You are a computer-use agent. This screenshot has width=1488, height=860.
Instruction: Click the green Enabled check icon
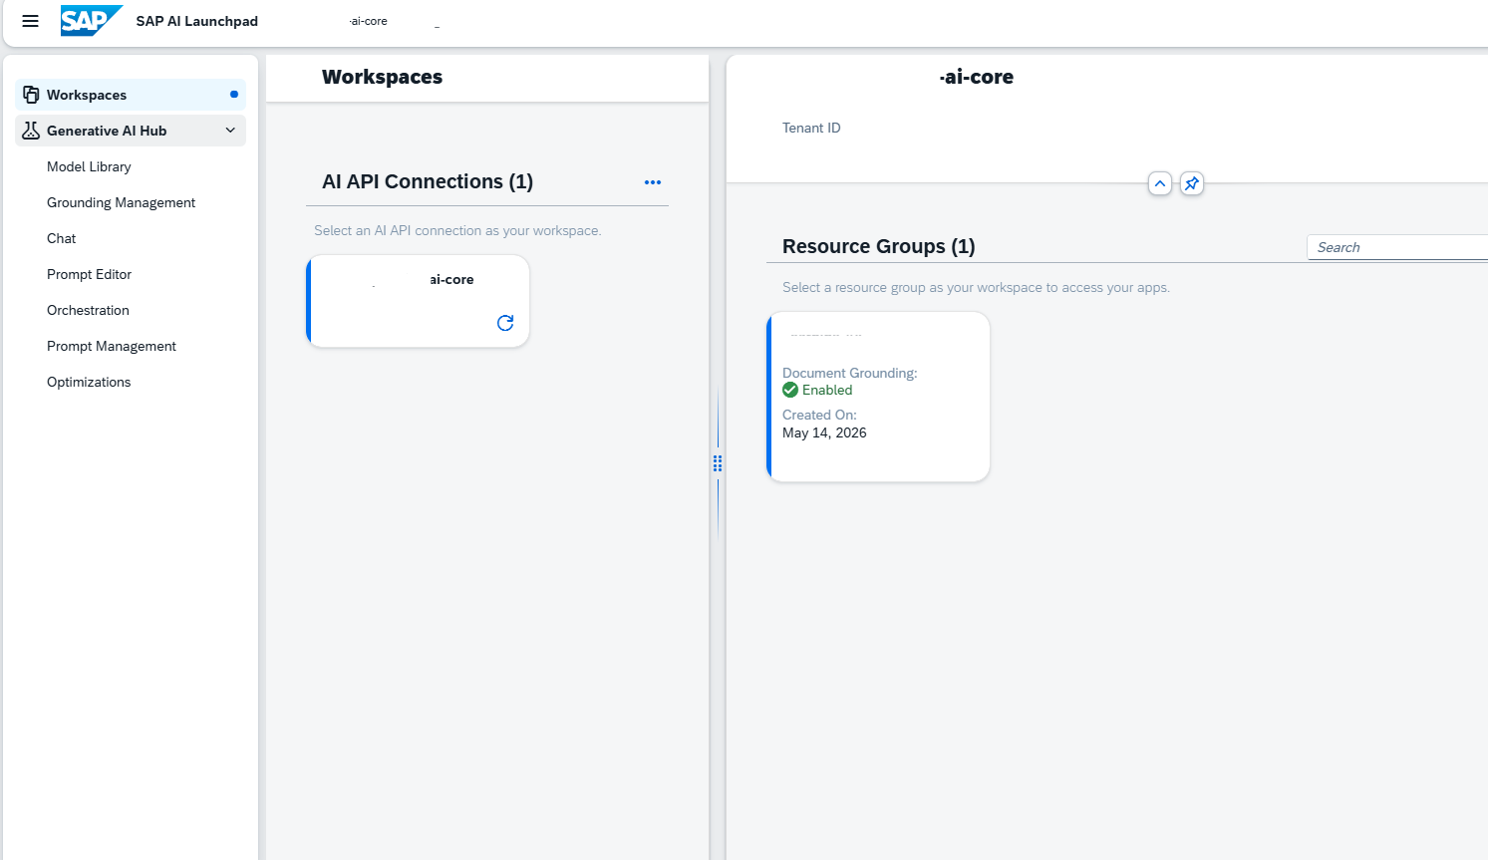tap(790, 390)
